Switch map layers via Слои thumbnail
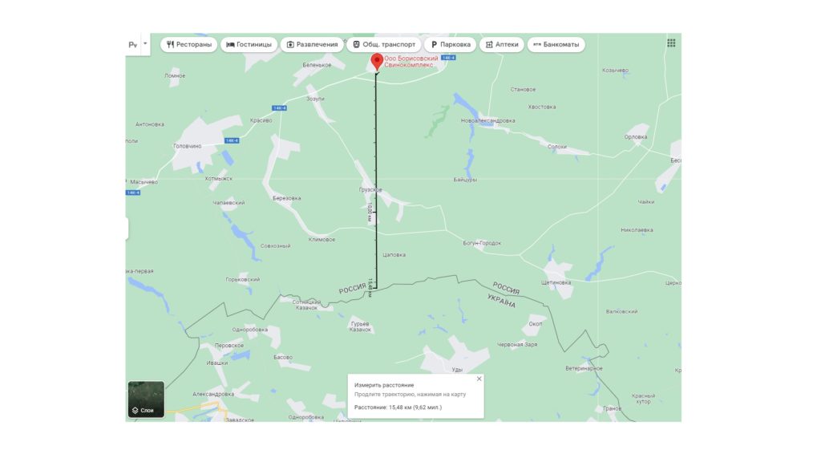 [x=146, y=399]
